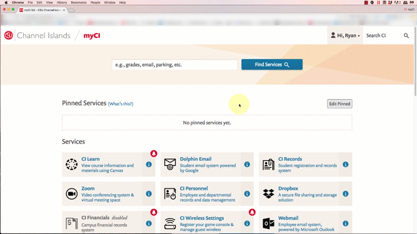Open the What's this? link

[121, 104]
